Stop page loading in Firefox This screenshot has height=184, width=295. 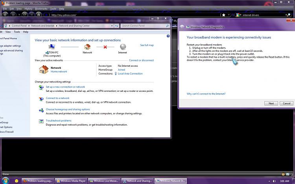[31, 15]
